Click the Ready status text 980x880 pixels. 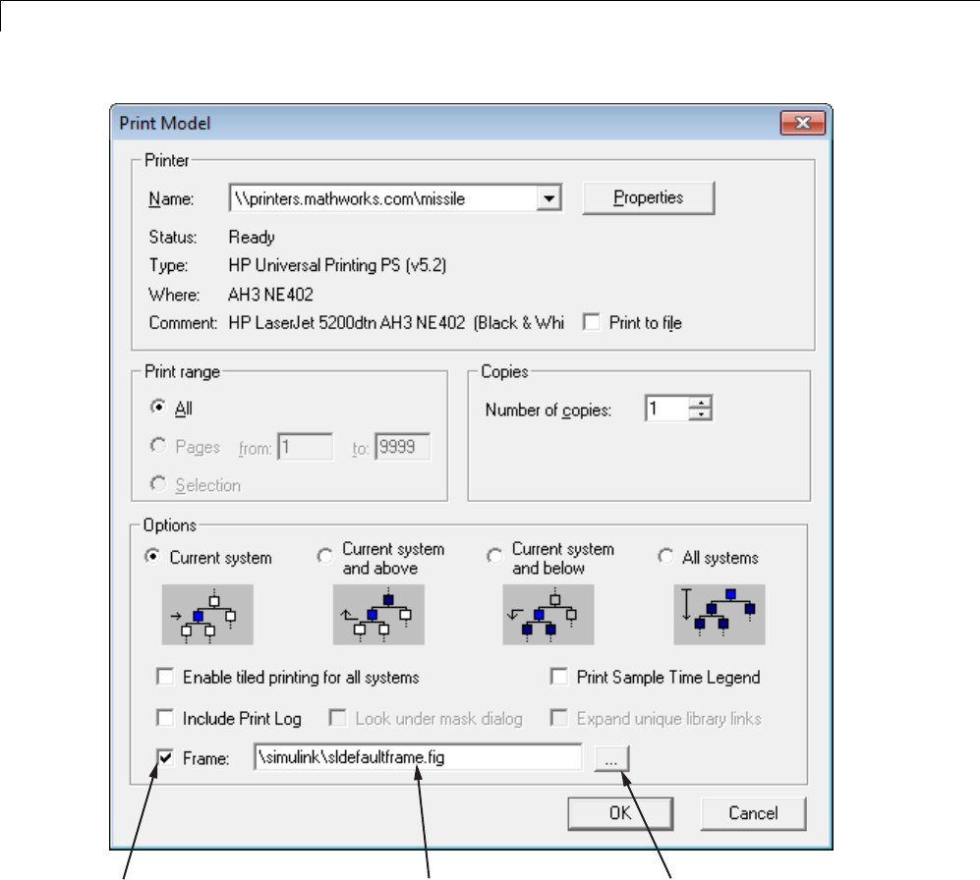252,238
